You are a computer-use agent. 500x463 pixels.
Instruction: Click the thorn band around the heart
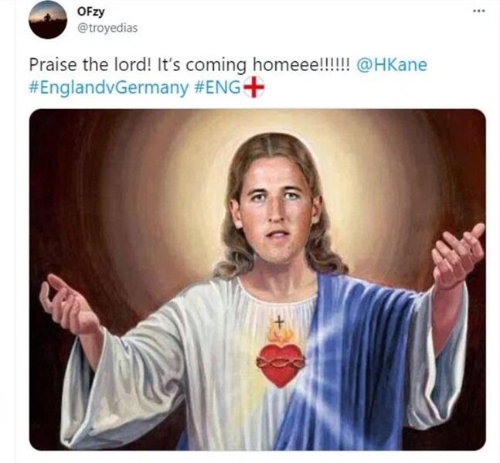coord(280,359)
